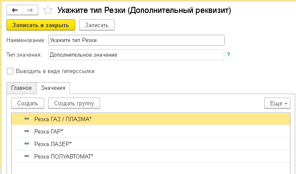Enable Выводить в виде гиперссылки checkbox
296x174 pixels.
[10, 71]
